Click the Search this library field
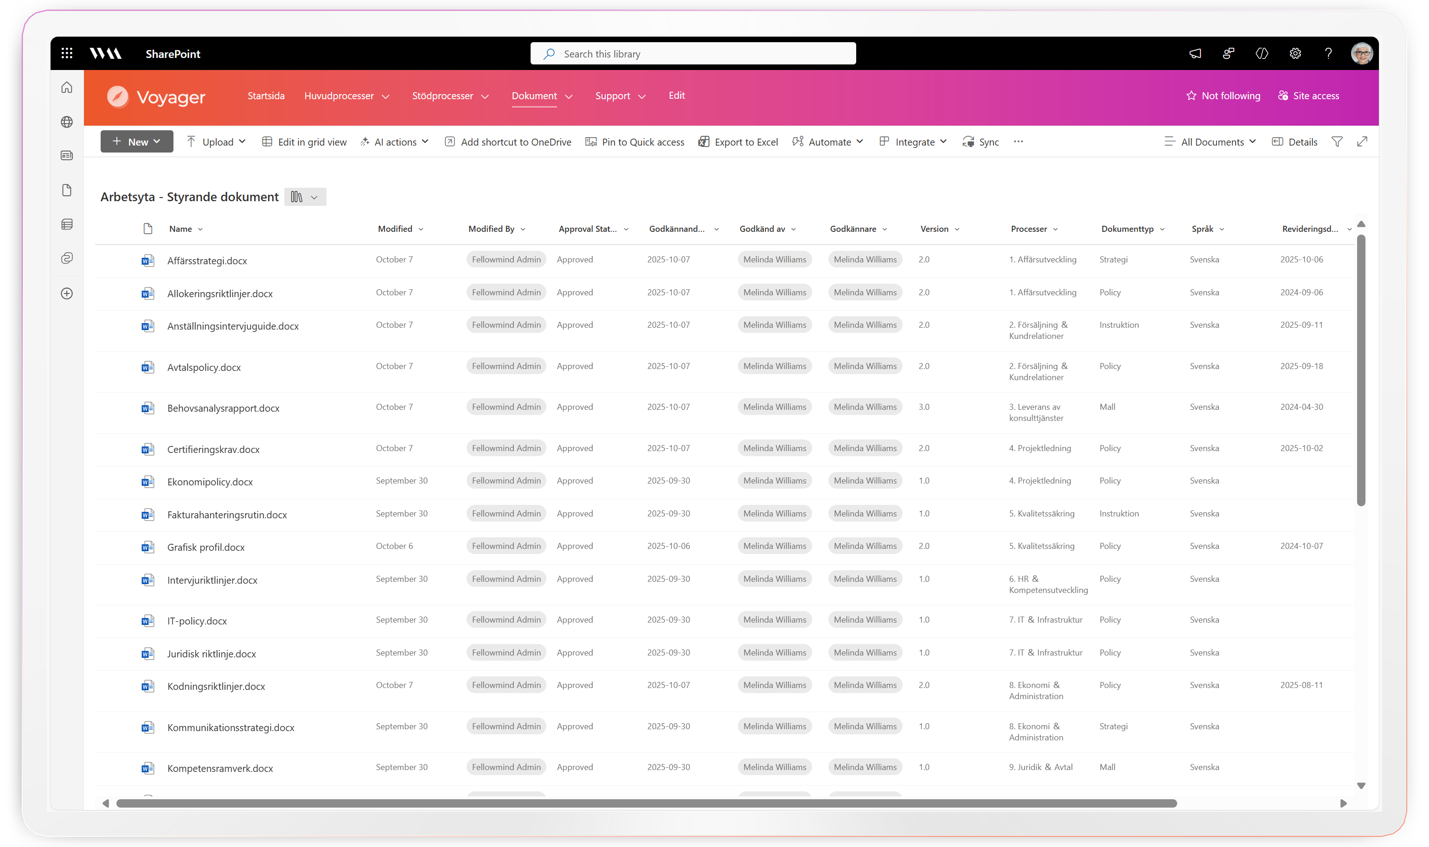Viewport: 1429px width, 847px height. [692, 54]
